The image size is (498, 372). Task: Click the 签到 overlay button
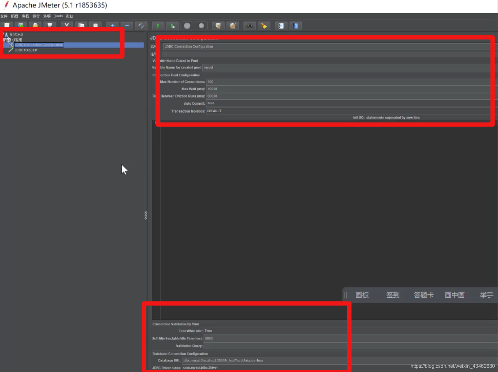[x=393, y=295]
